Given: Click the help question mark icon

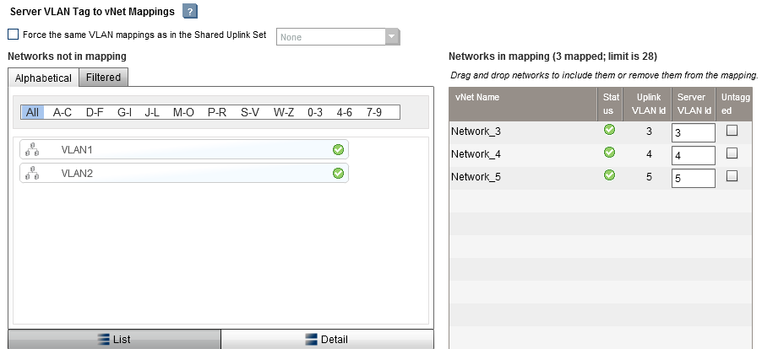Looking at the screenshot, I should coord(190,11).
